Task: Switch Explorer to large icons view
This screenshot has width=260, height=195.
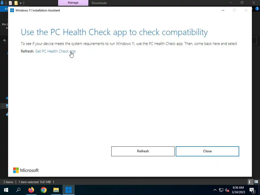Action: pyautogui.click(x=256, y=182)
